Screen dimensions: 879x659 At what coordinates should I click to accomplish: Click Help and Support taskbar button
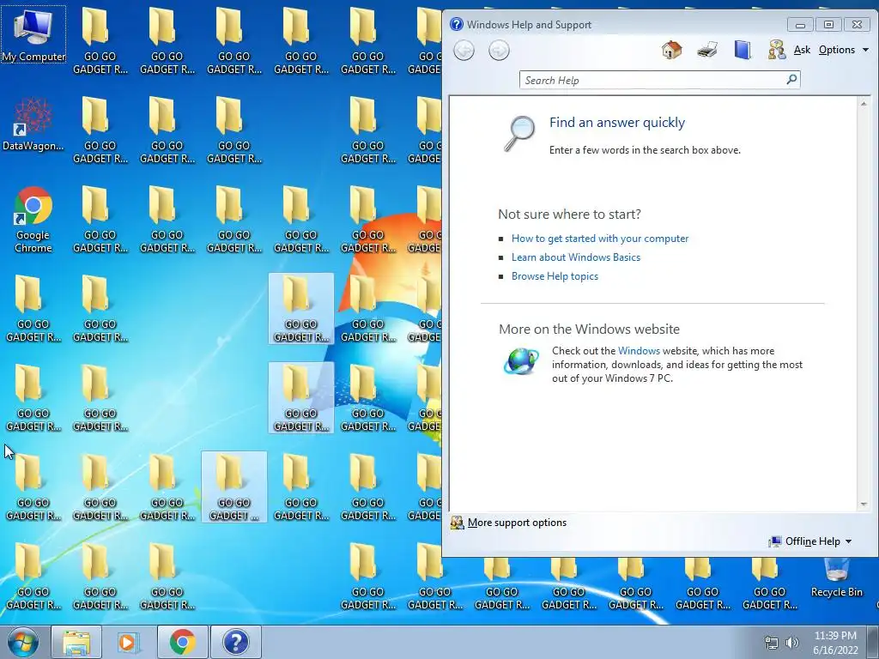235,642
